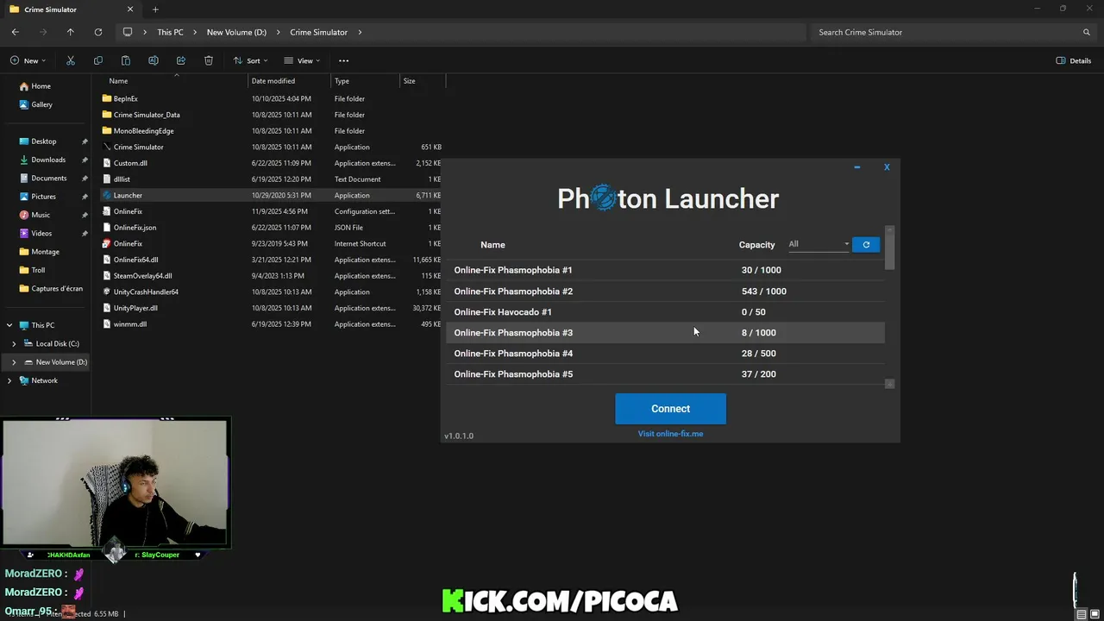Refresh the Photon Launcher server list
1104x621 pixels.
pyautogui.click(x=866, y=245)
